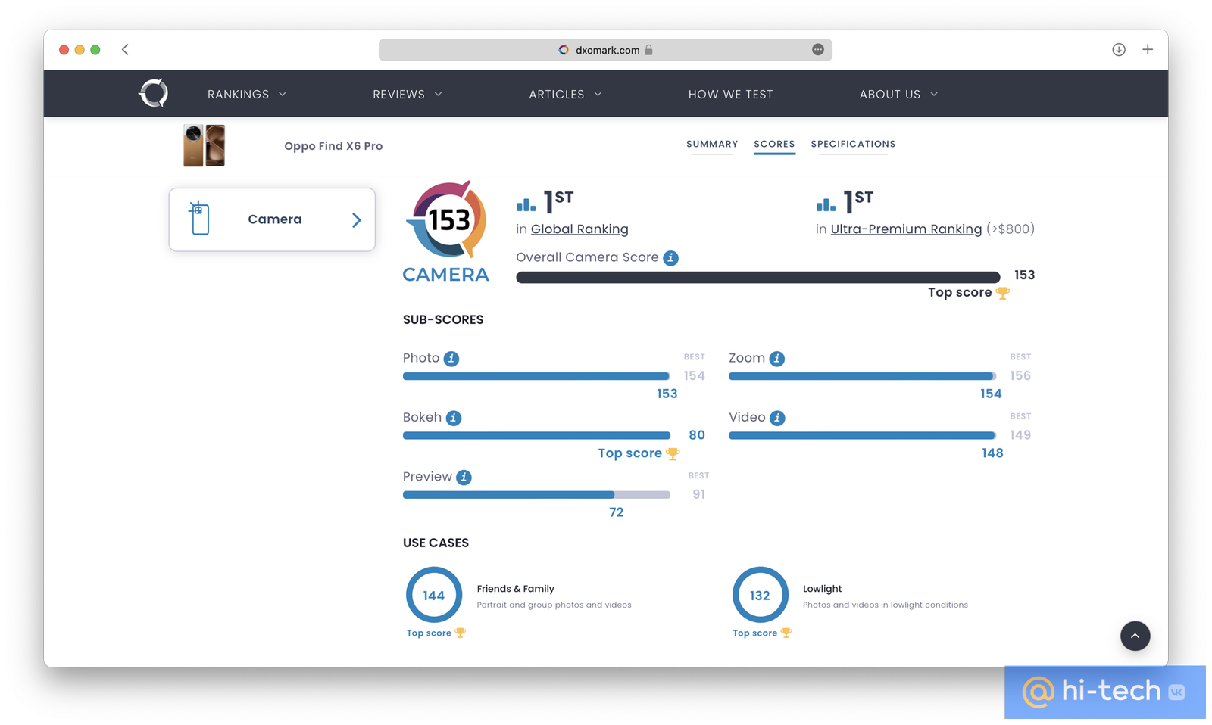This screenshot has height=725, width=1212.
Task: Click the scroll-to-top arrow button
Action: coord(1135,636)
